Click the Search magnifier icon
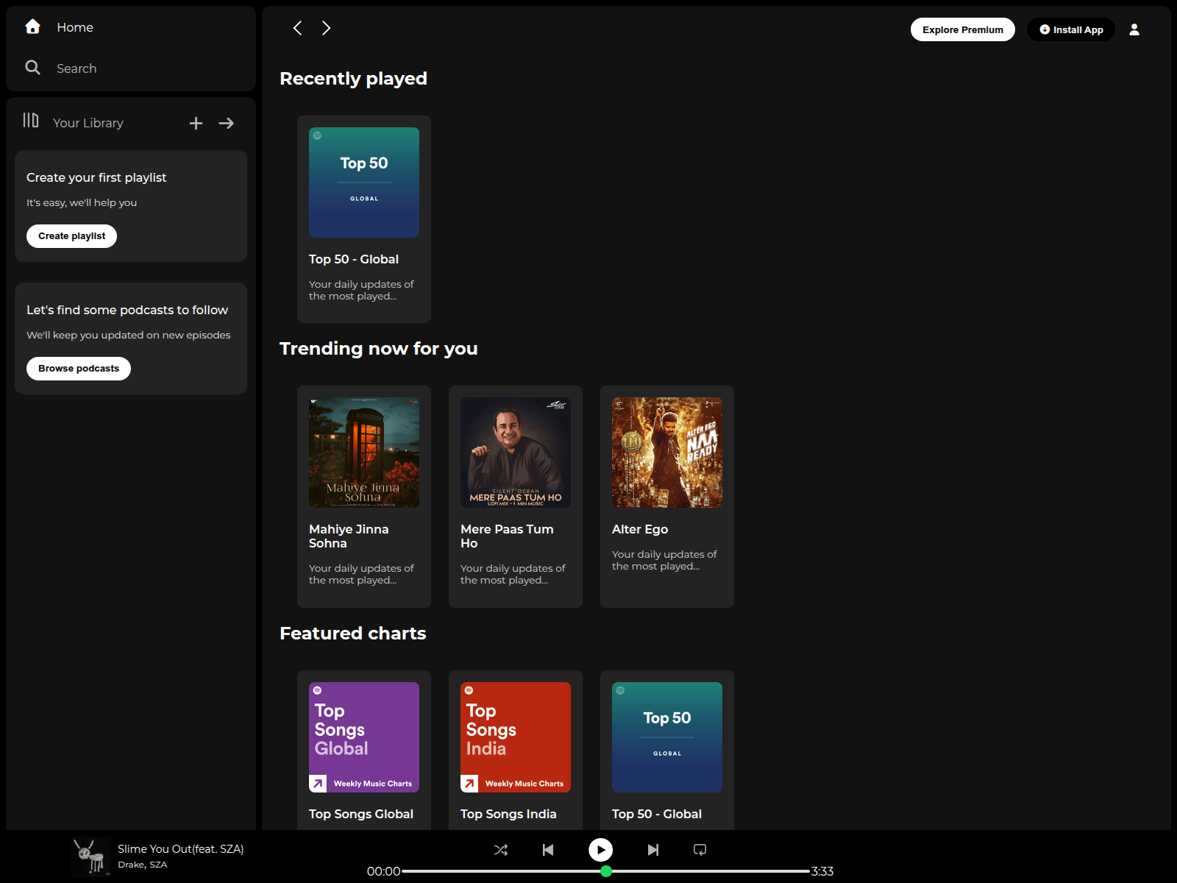The width and height of the screenshot is (1177, 883). (x=32, y=68)
